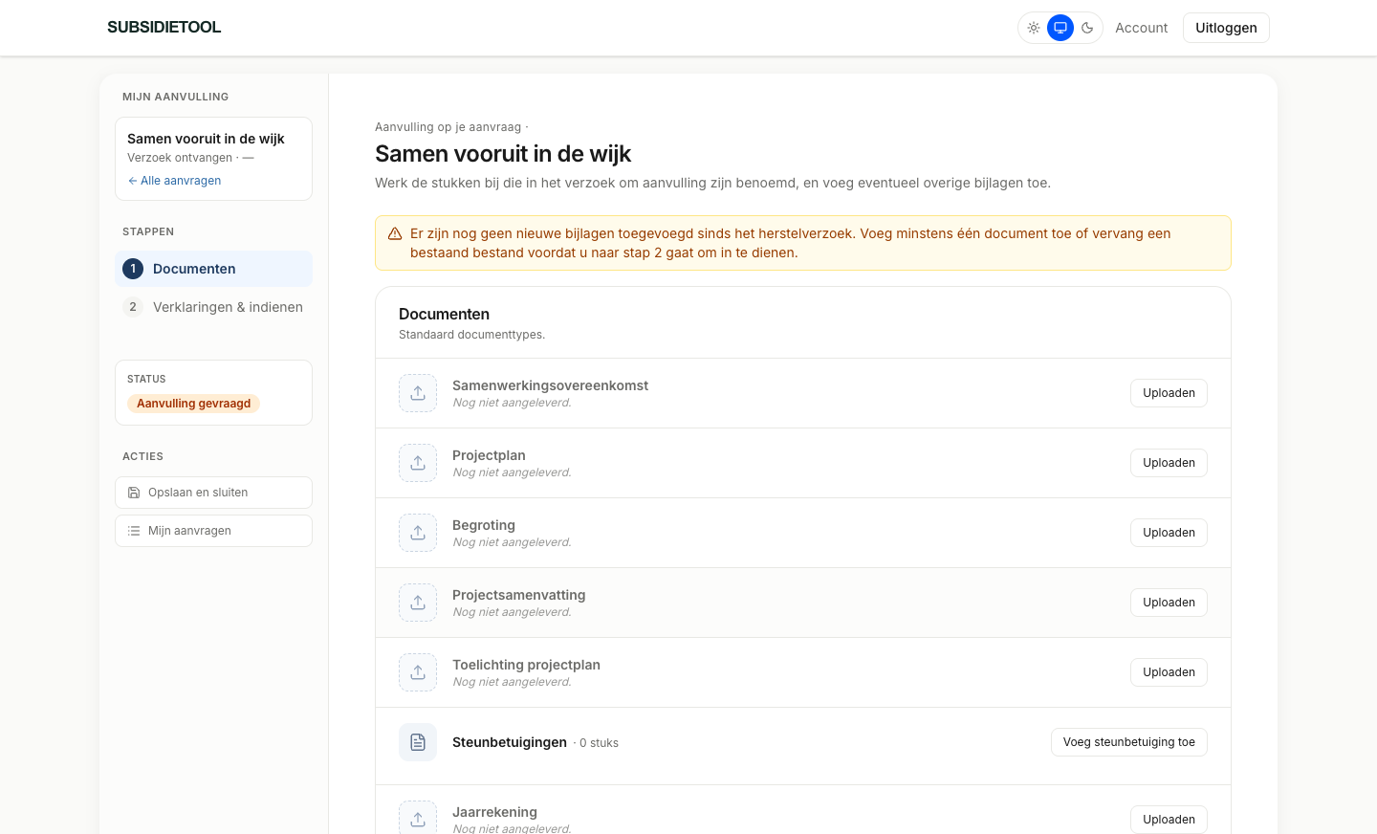Click the upload icon for Projectplan
The height and width of the screenshot is (834, 1377).
pos(418,463)
